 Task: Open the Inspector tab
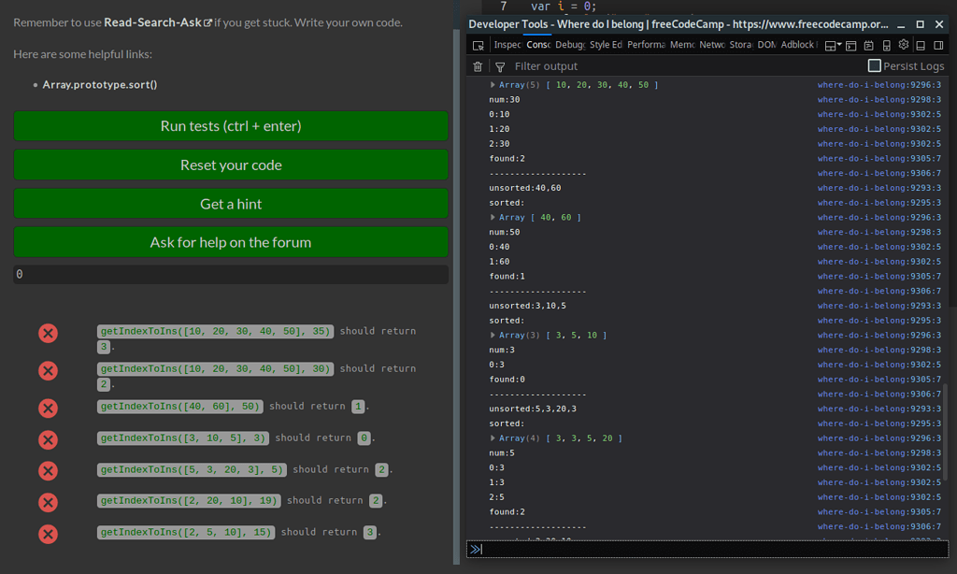(x=507, y=44)
